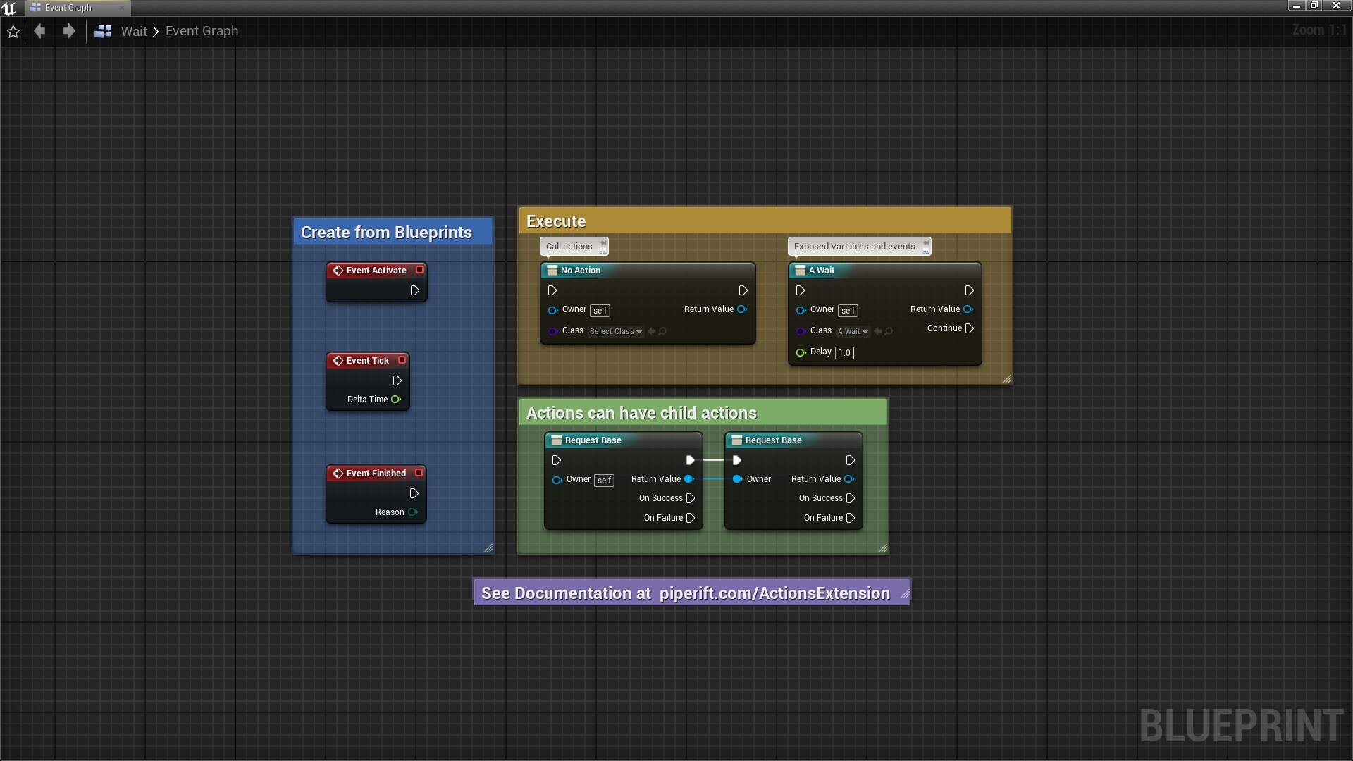Click the Continue execution pin on A Wait
Viewport: 1353px width, 761px height.
pos(970,328)
